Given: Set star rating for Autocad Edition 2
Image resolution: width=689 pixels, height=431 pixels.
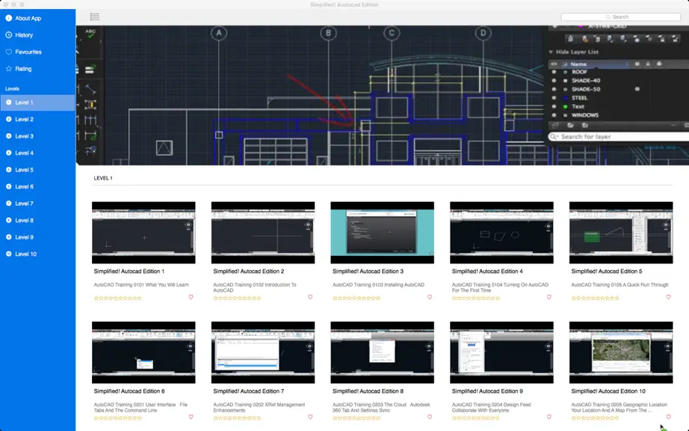Looking at the screenshot, I should [238, 298].
